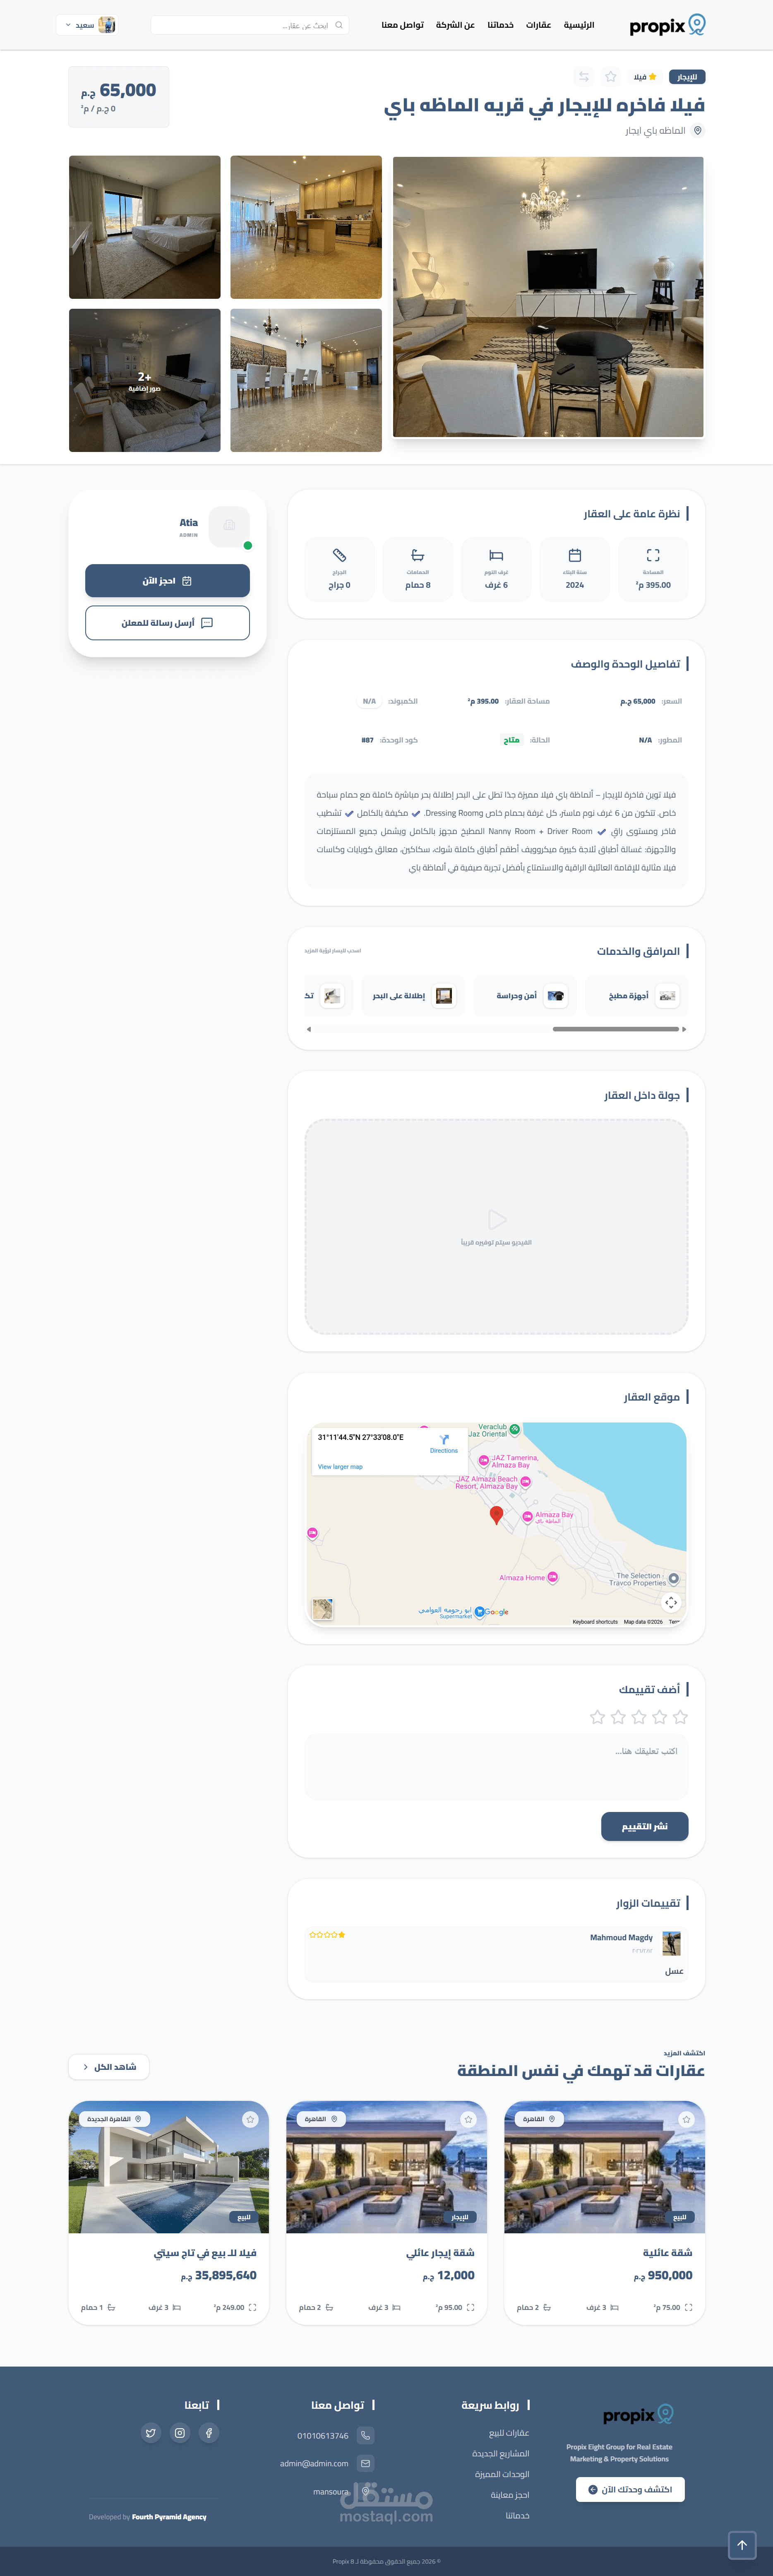Click the red marker pin on the map

coord(496,1515)
